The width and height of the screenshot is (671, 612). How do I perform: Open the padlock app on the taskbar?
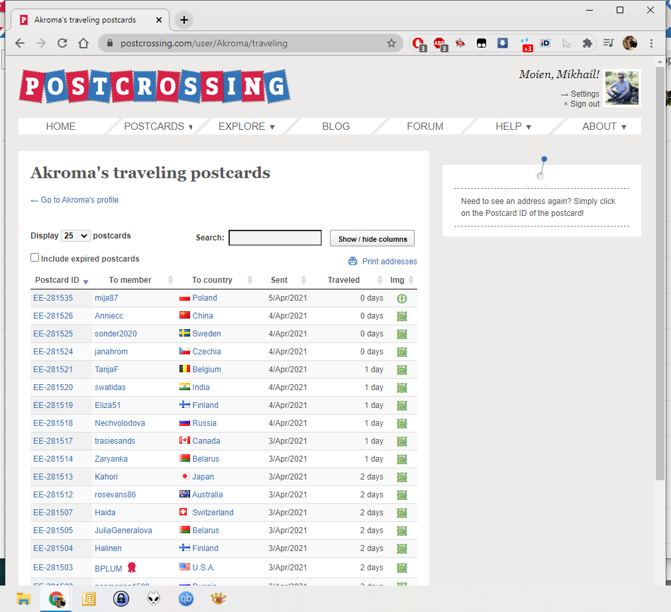121,599
